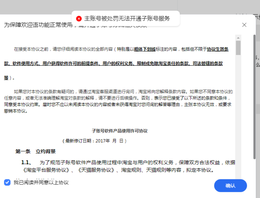Click the 我已阅读并同意以上协议 label
This screenshot has height=198, width=260.
click(41, 182)
